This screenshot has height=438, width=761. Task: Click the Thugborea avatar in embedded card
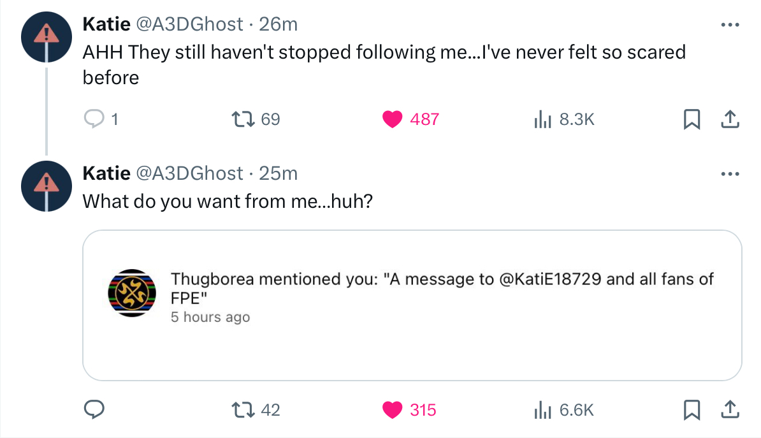[x=131, y=293]
